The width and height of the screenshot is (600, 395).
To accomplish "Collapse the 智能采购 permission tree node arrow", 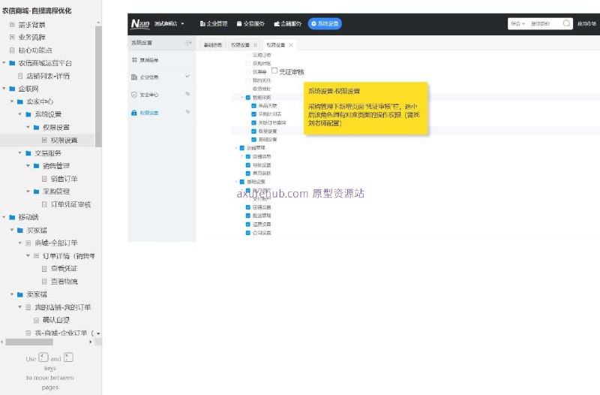I will coord(242,98).
